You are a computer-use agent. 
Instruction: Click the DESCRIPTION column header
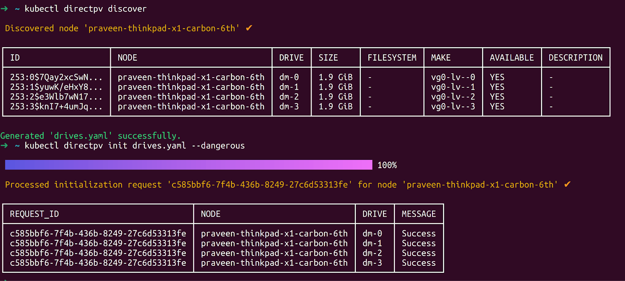575,58
